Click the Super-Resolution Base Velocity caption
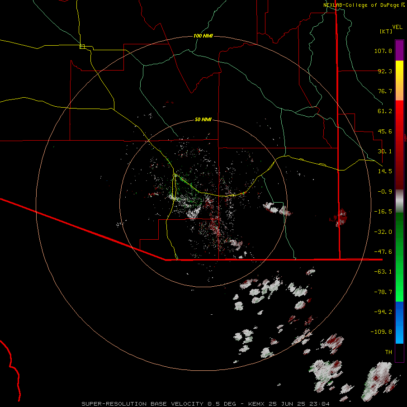This screenshot has height=407, width=407. click(206, 404)
